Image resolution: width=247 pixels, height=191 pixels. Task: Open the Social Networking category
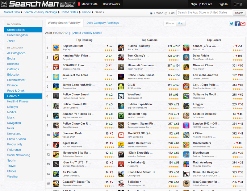(19, 155)
